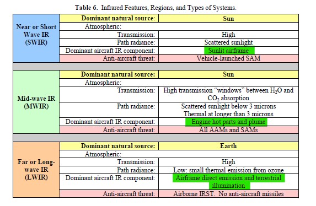The height and width of the screenshot is (206, 316).
Task: Click the 'Path radiance:' label in SWIR section
Action: point(136,42)
